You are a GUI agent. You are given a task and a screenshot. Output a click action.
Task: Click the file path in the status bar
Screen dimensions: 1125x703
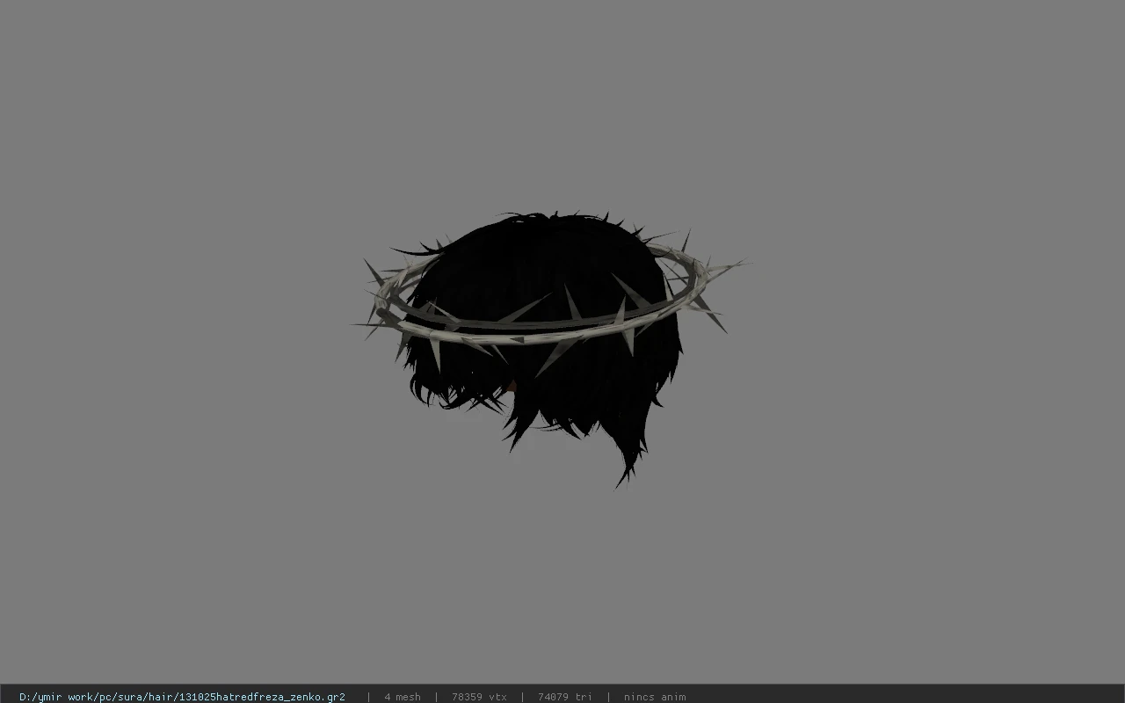[182, 697]
